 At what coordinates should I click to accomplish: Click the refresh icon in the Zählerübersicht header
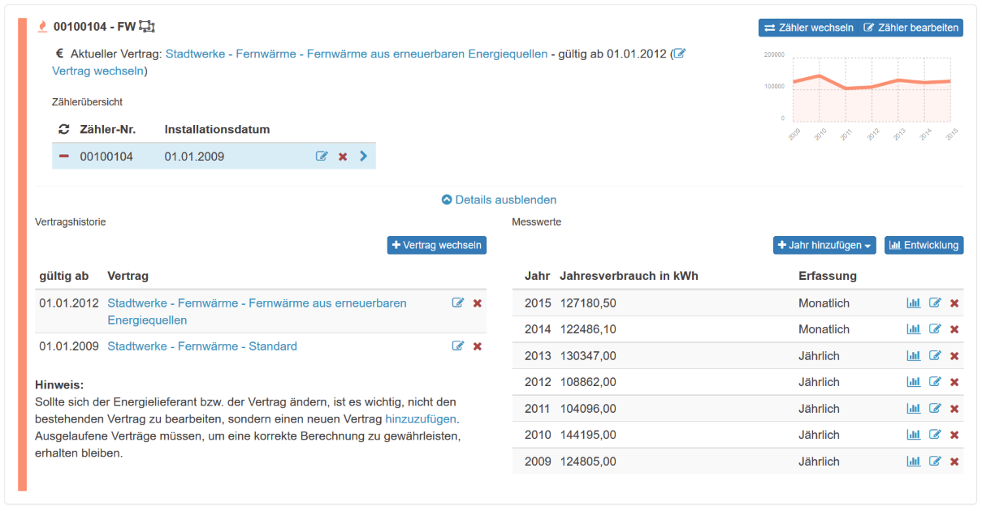tap(64, 130)
